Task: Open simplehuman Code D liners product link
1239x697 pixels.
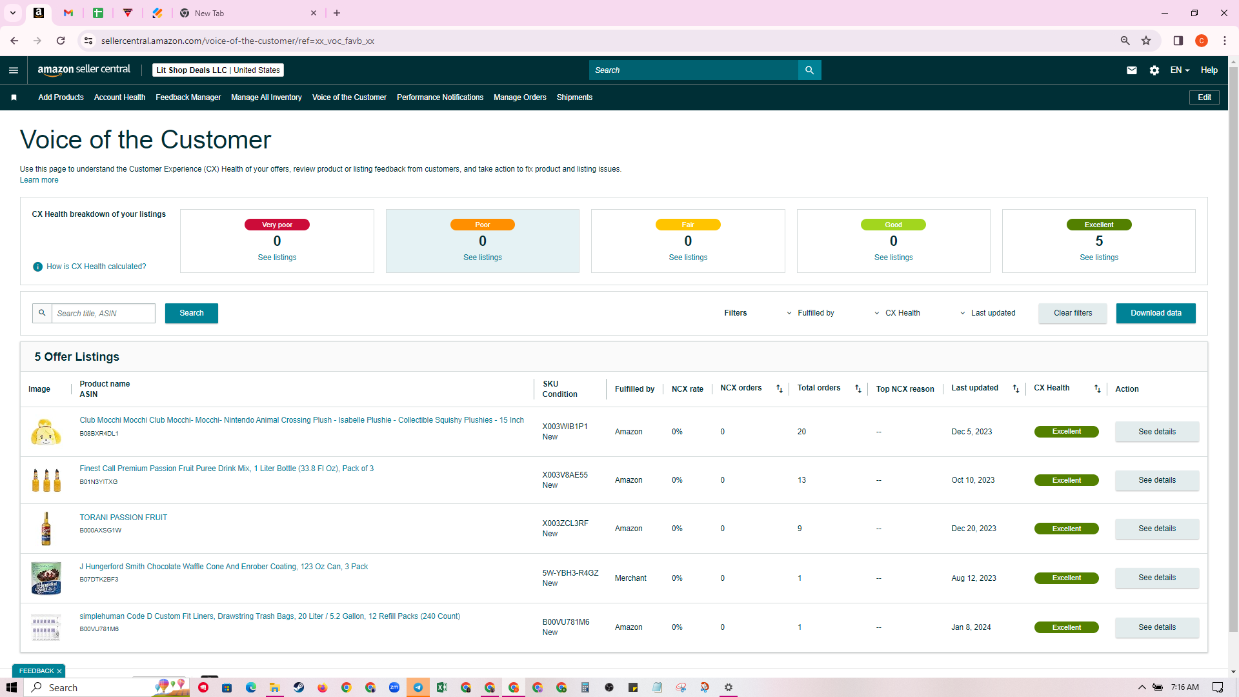Action: pyautogui.click(x=270, y=616)
